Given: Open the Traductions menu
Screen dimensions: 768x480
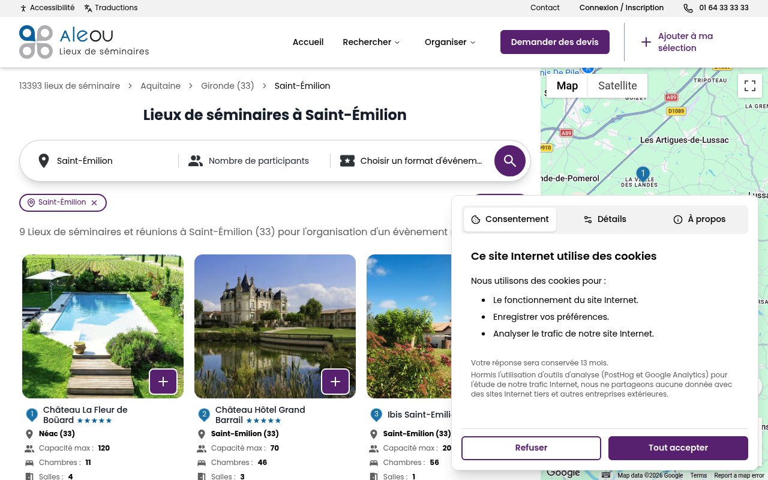Looking at the screenshot, I should click(x=111, y=8).
